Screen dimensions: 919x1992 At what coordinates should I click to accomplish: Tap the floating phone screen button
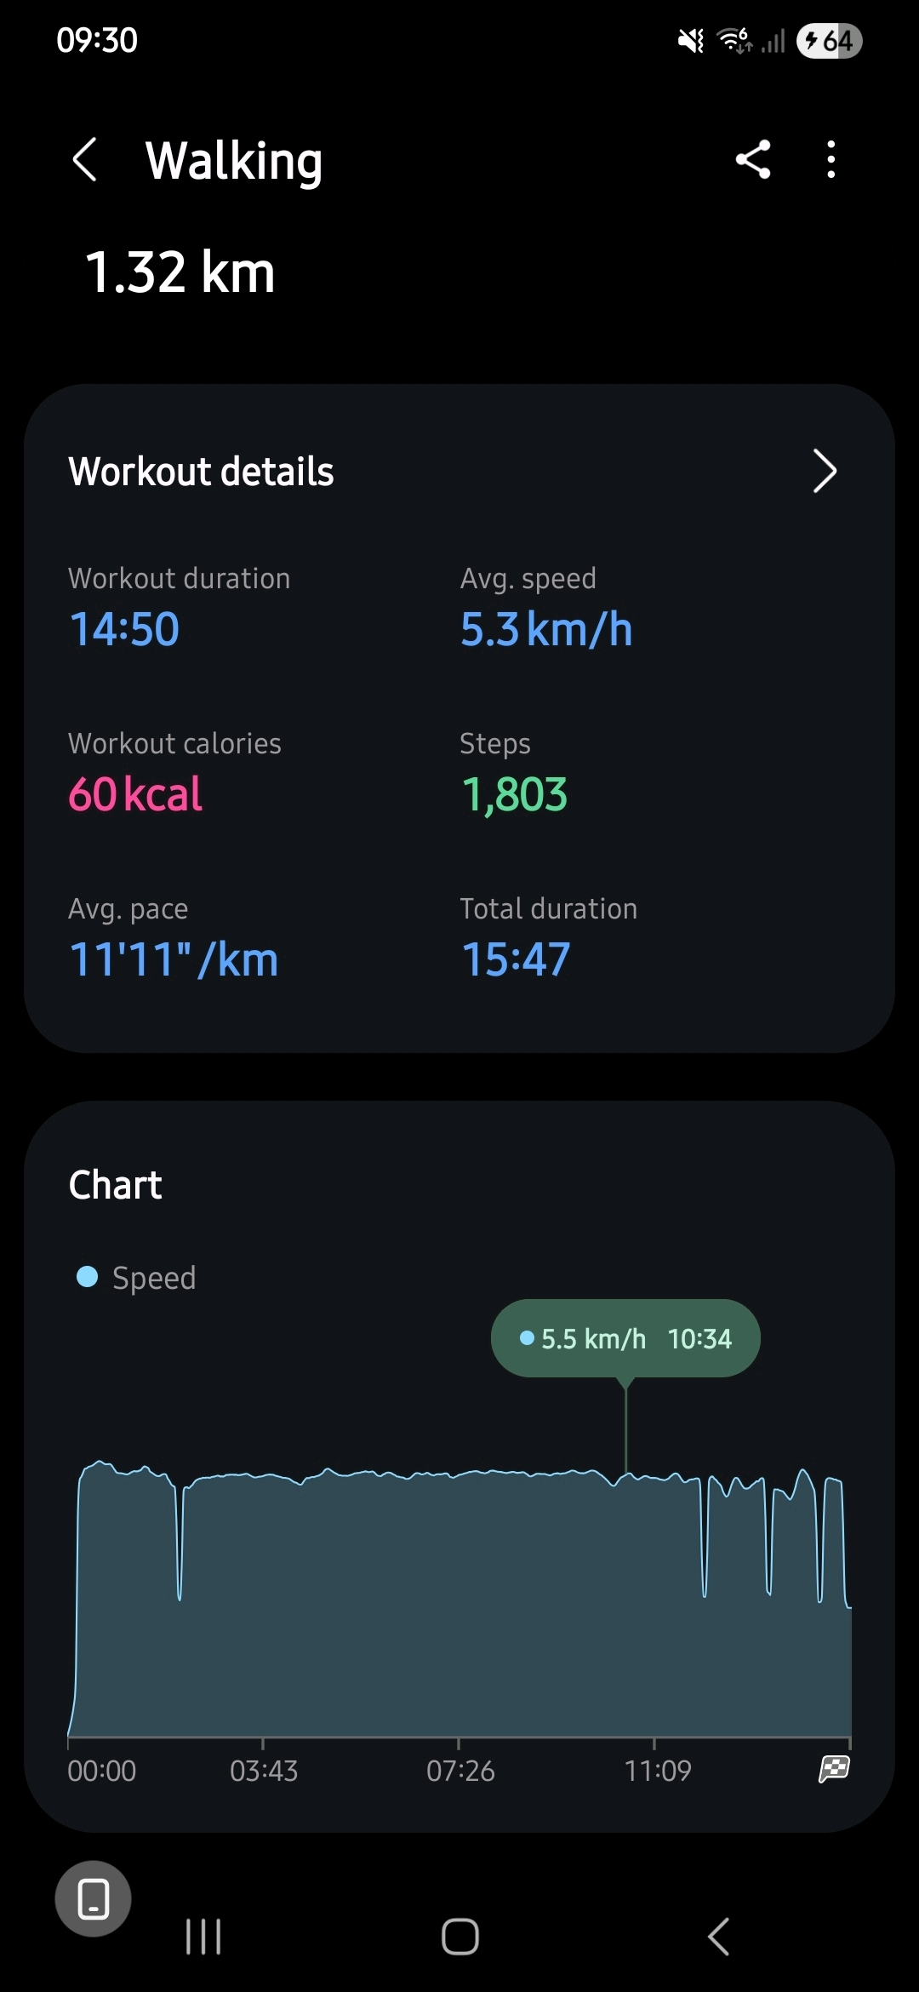coord(93,1898)
